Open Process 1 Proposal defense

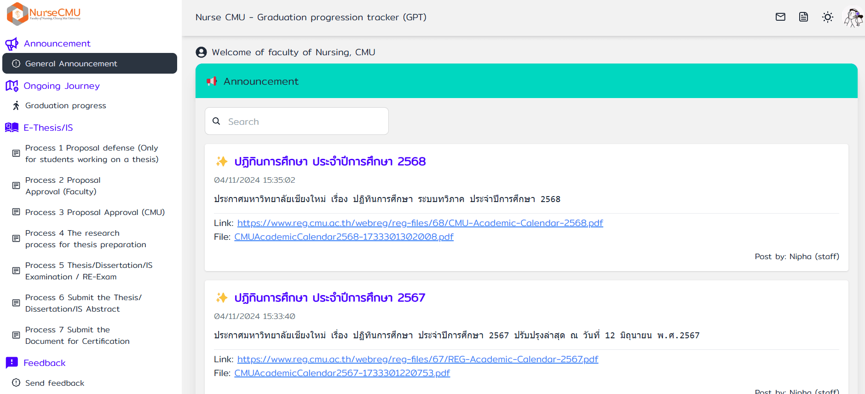point(92,154)
